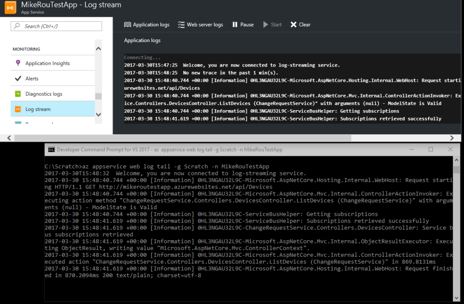
Task: Click 'Subscriptions retrieved successfully' line in portal log
Action: click(283, 119)
